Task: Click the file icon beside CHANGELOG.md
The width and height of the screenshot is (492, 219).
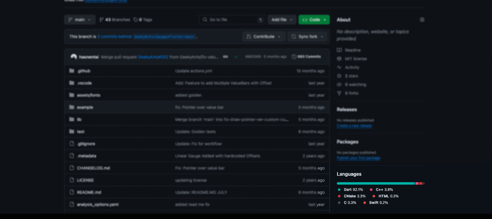Action: [x=71, y=168]
